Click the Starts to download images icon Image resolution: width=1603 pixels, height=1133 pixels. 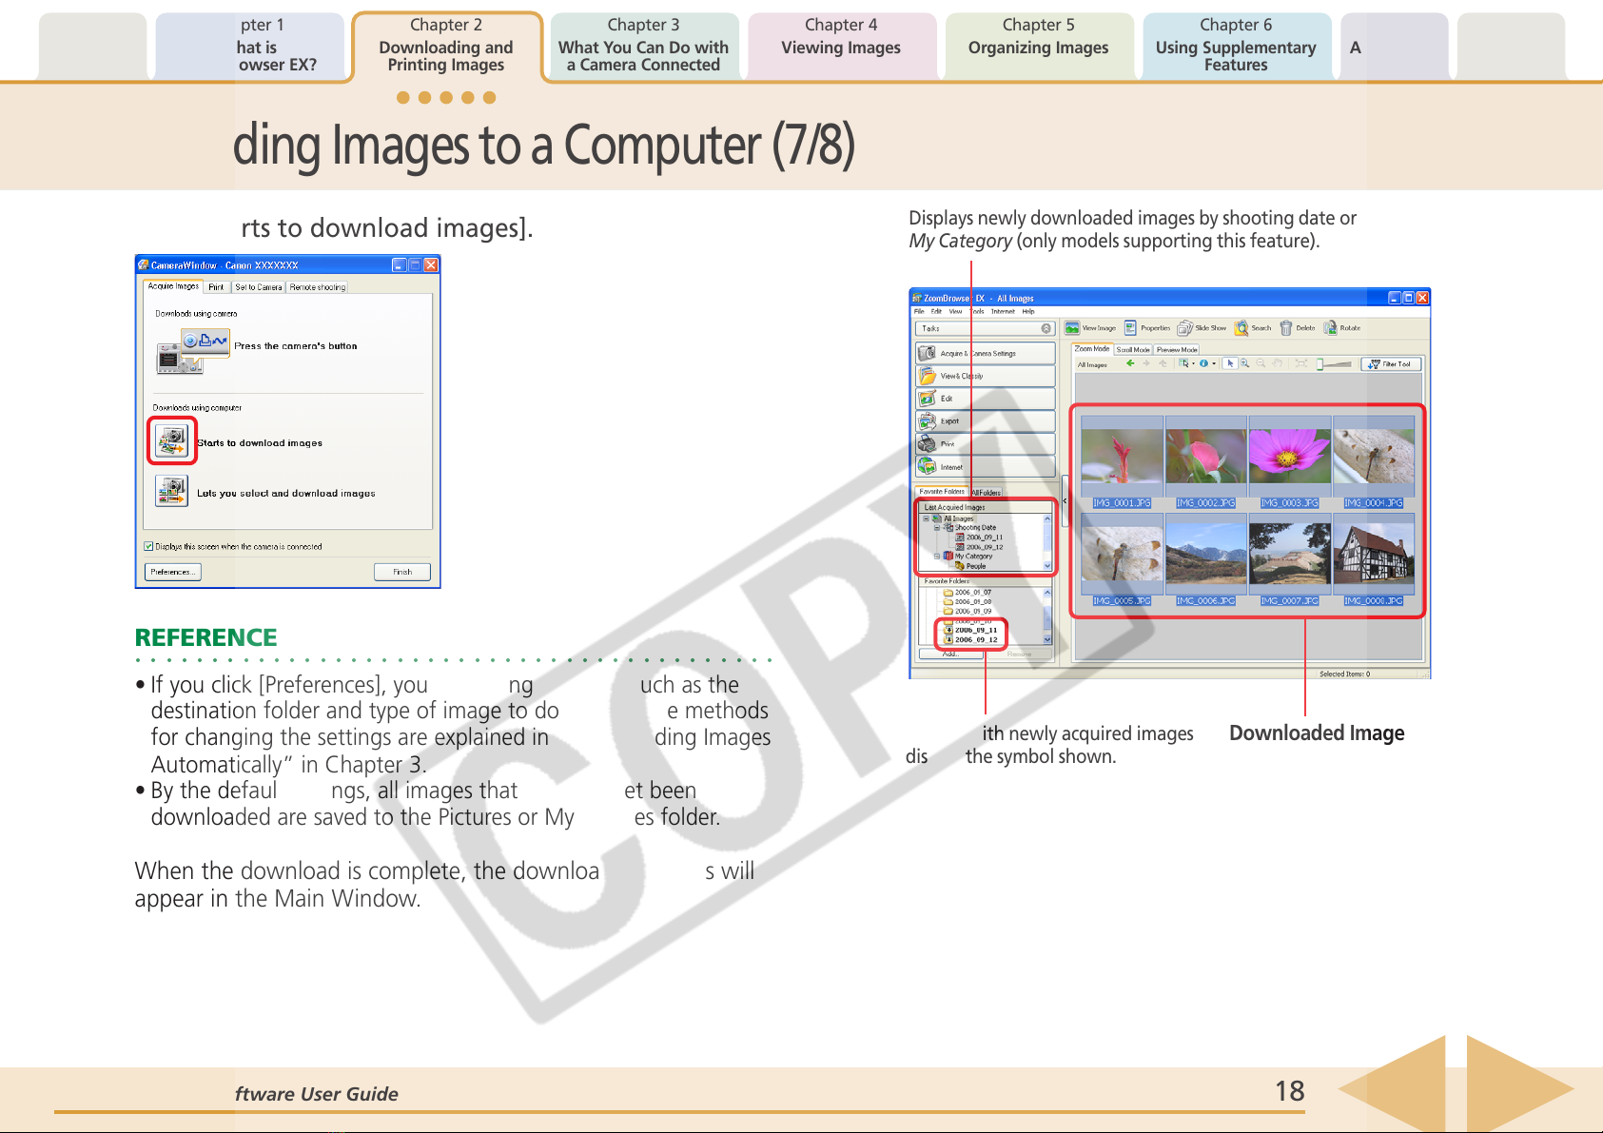click(x=172, y=440)
